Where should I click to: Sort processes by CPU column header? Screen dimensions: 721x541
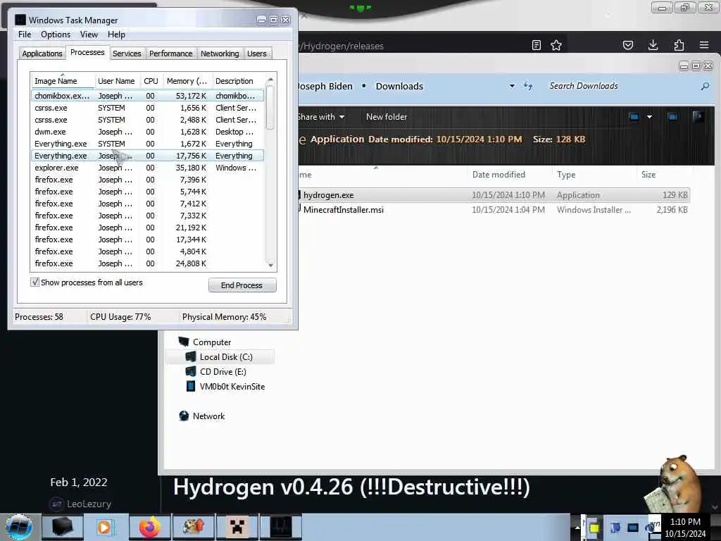pyautogui.click(x=151, y=81)
